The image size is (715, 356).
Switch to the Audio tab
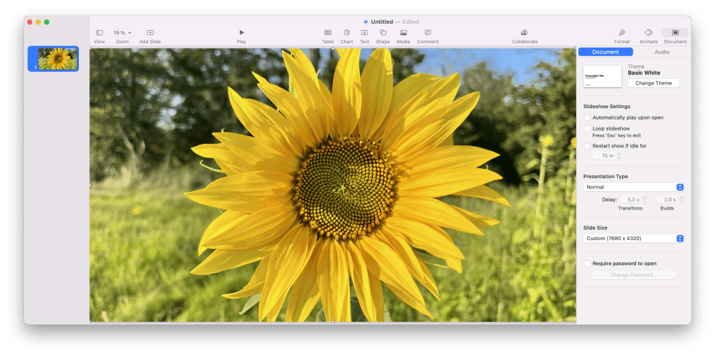662,52
